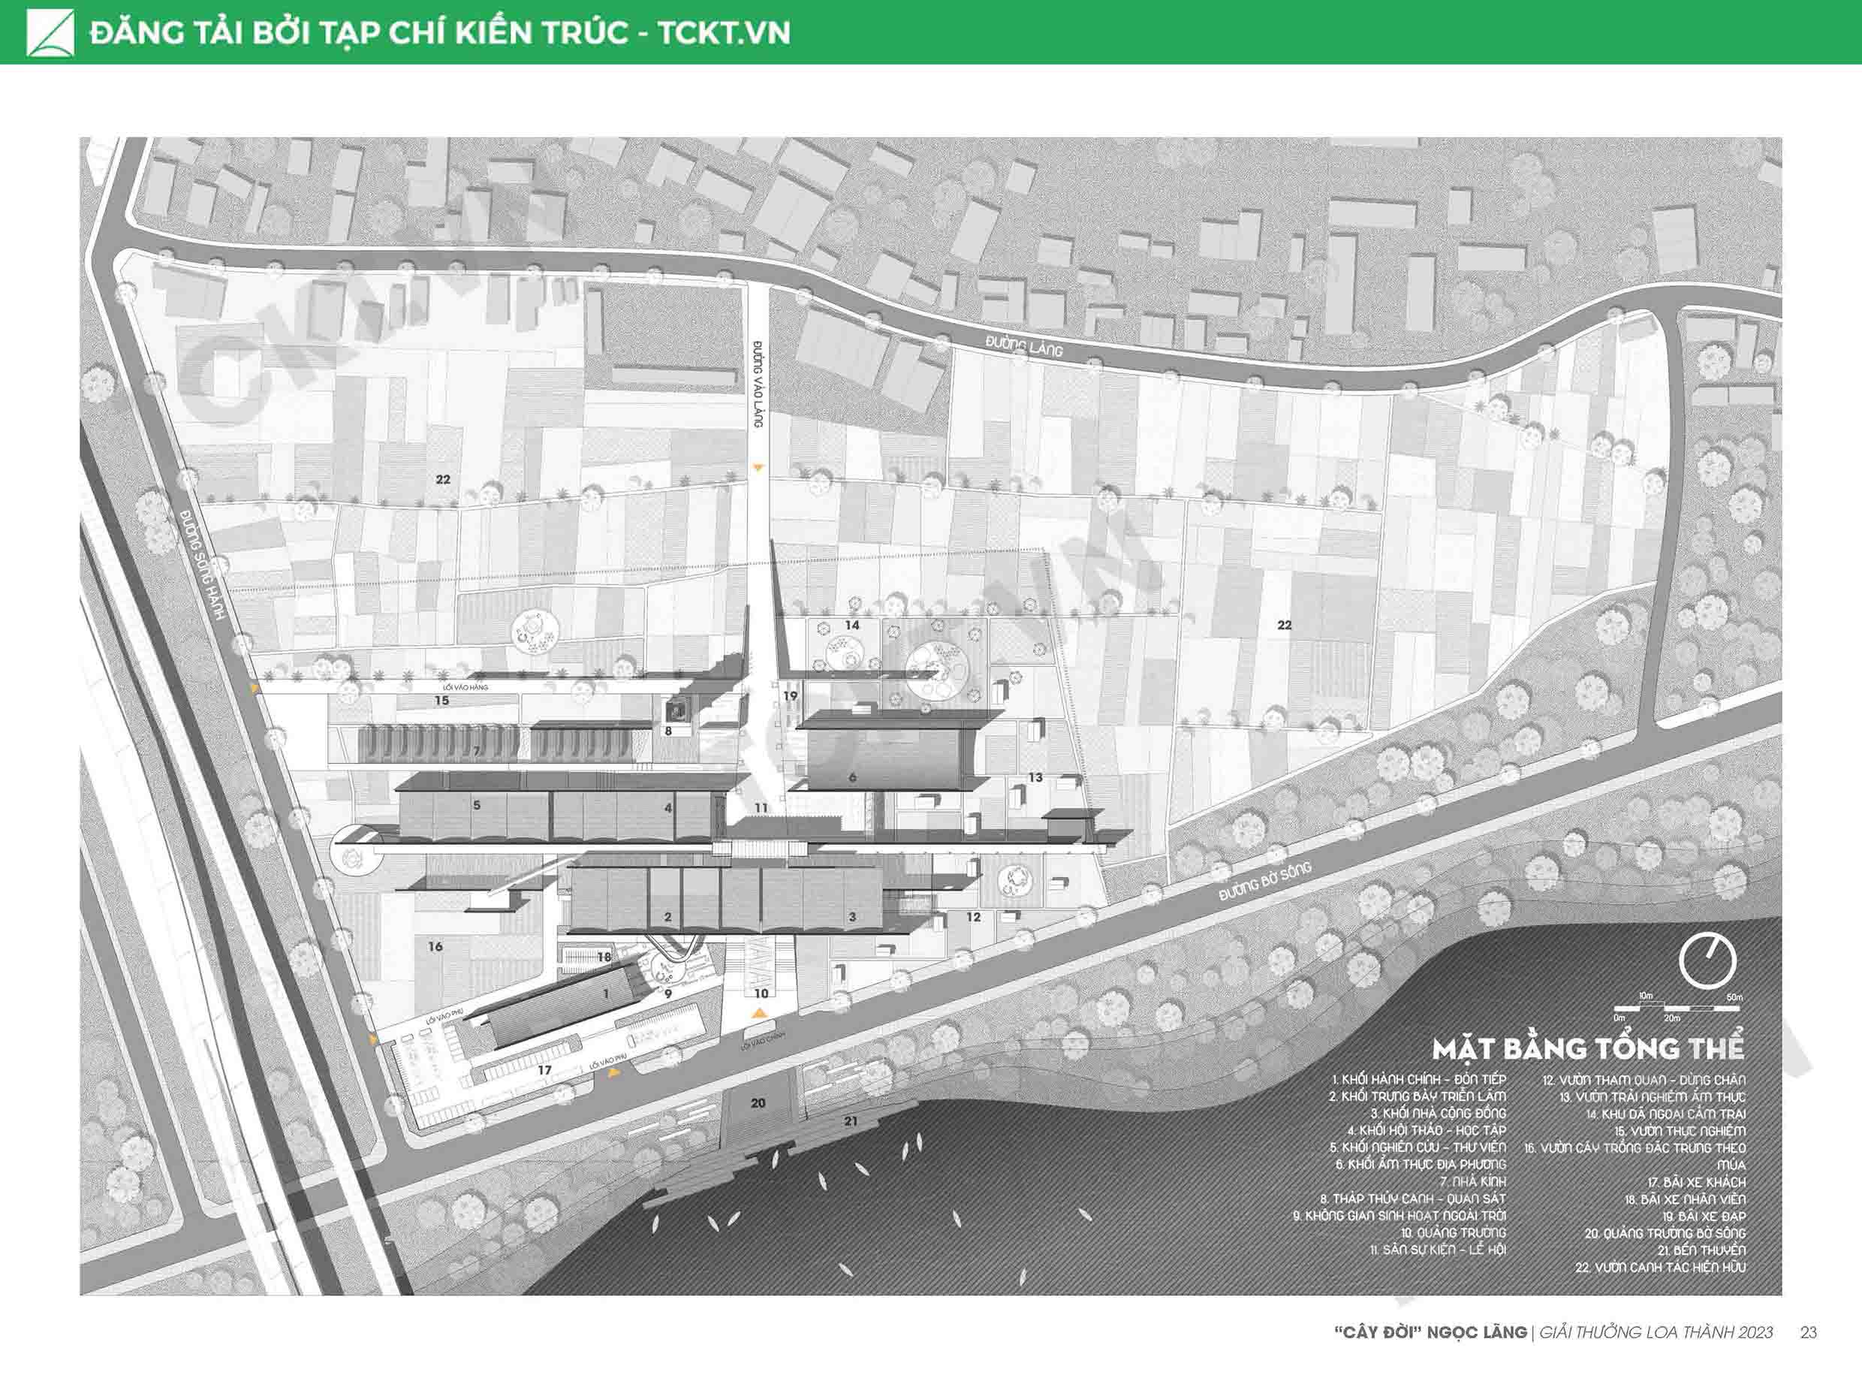Click number 21 at the boat dock

(851, 1121)
